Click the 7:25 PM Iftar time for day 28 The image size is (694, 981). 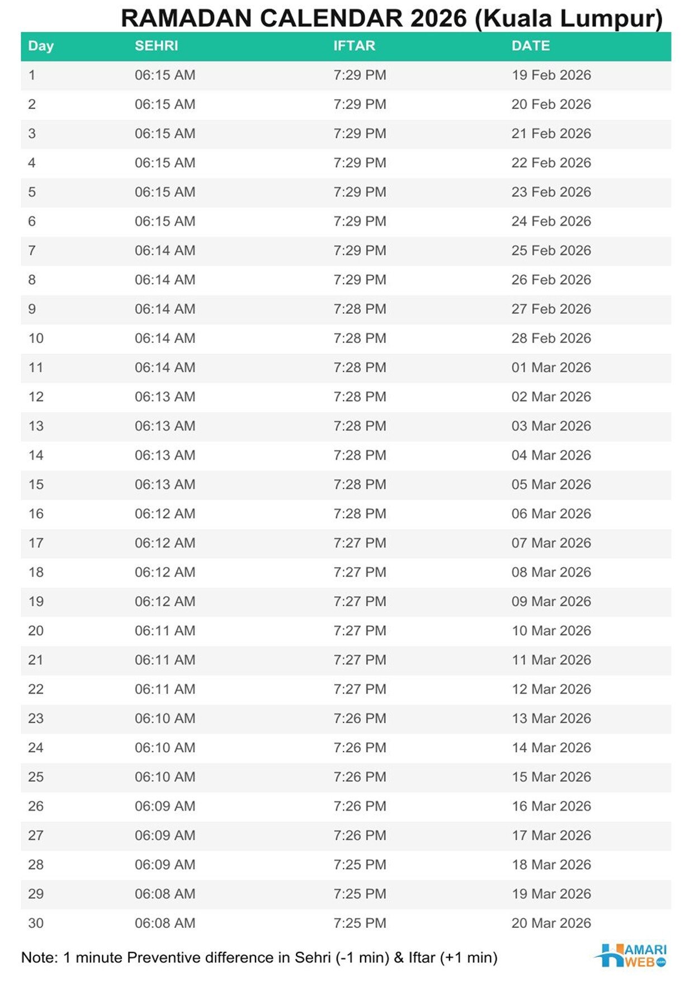point(360,865)
